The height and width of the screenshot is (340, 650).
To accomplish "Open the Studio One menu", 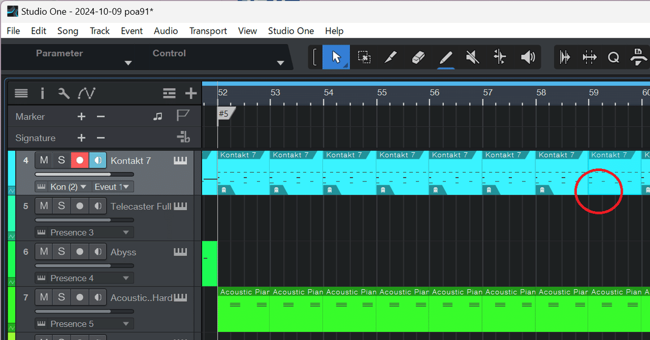I will (291, 31).
